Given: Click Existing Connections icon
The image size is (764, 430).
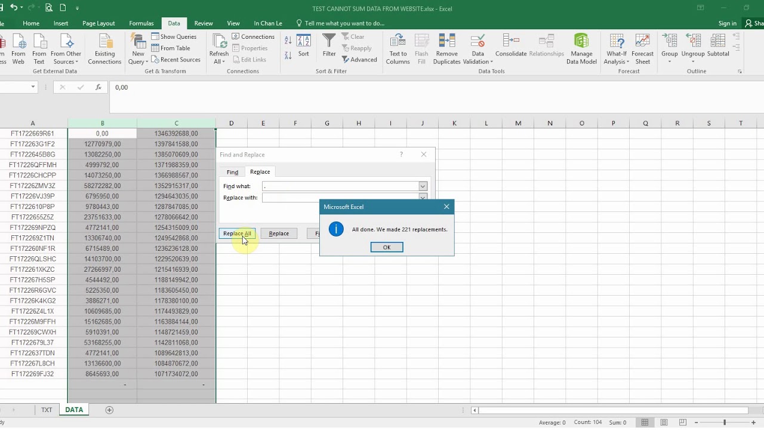Looking at the screenshot, I should click(104, 49).
